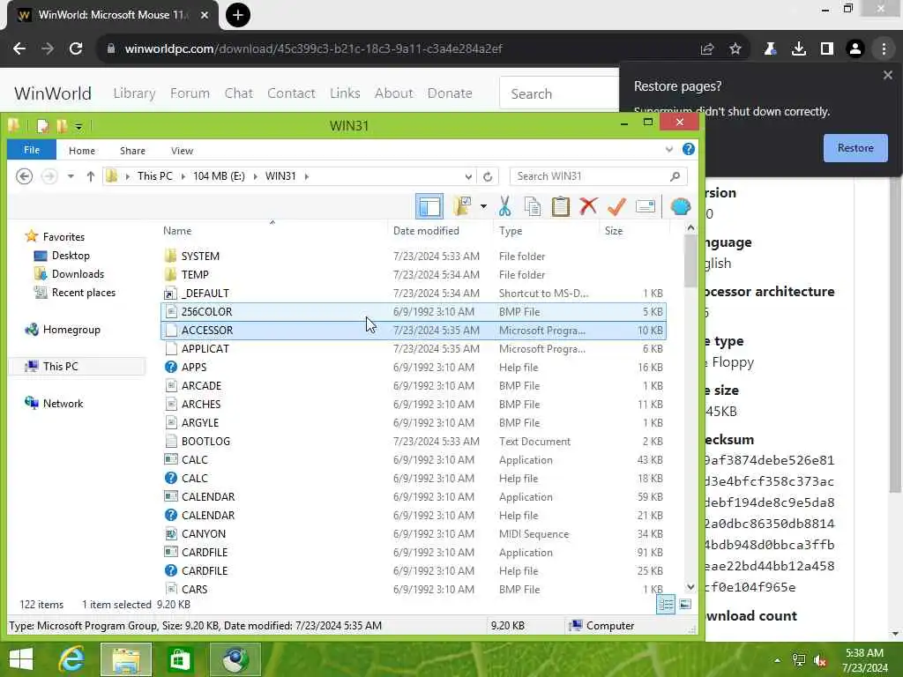Select the 256COLOR BMP file
This screenshot has width=903, height=677.
414,311
